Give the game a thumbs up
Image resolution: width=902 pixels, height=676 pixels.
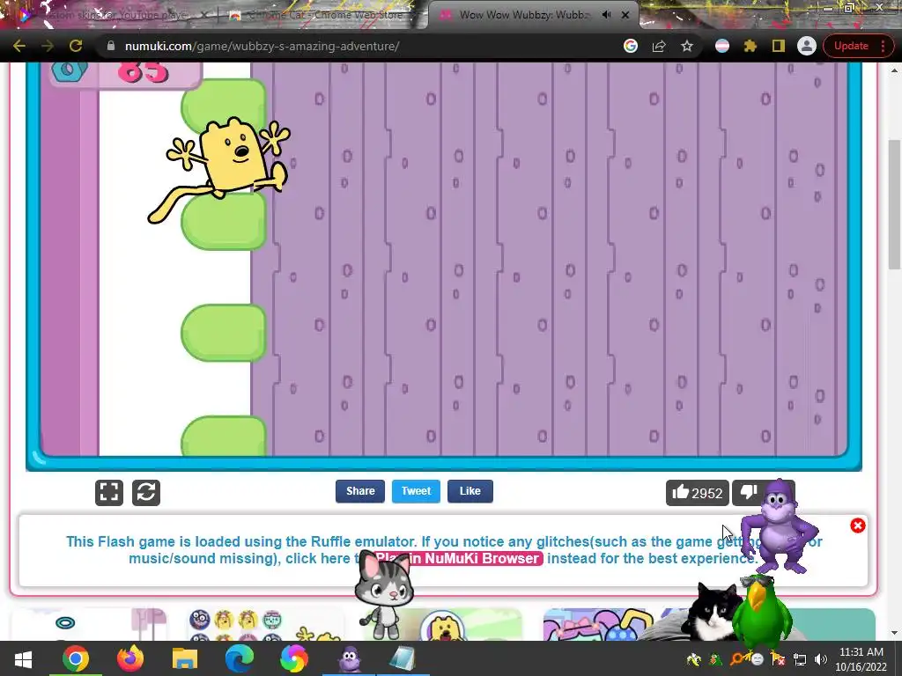pyautogui.click(x=698, y=493)
